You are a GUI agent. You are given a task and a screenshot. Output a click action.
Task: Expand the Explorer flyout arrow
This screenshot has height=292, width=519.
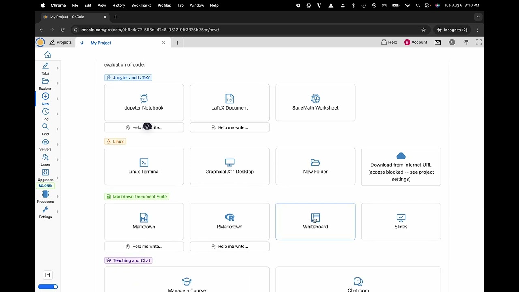pos(58,84)
